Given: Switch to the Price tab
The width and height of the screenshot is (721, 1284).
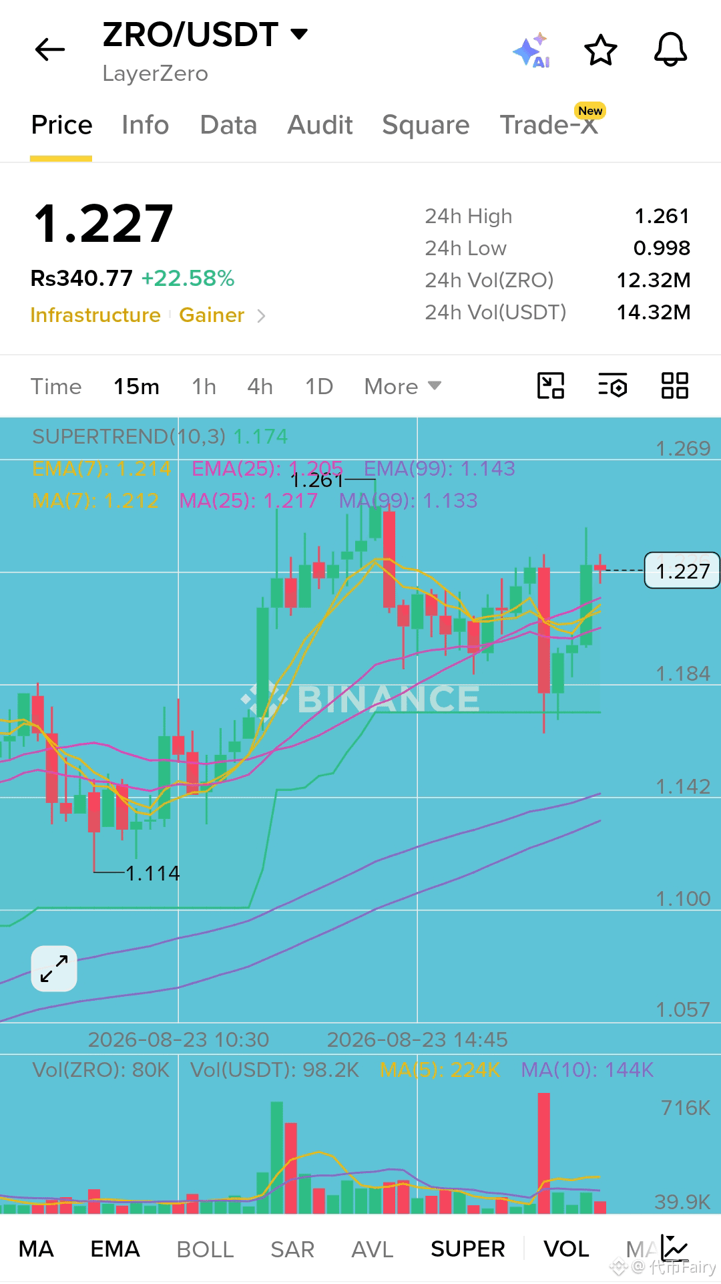Looking at the screenshot, I should coord(61,126).
